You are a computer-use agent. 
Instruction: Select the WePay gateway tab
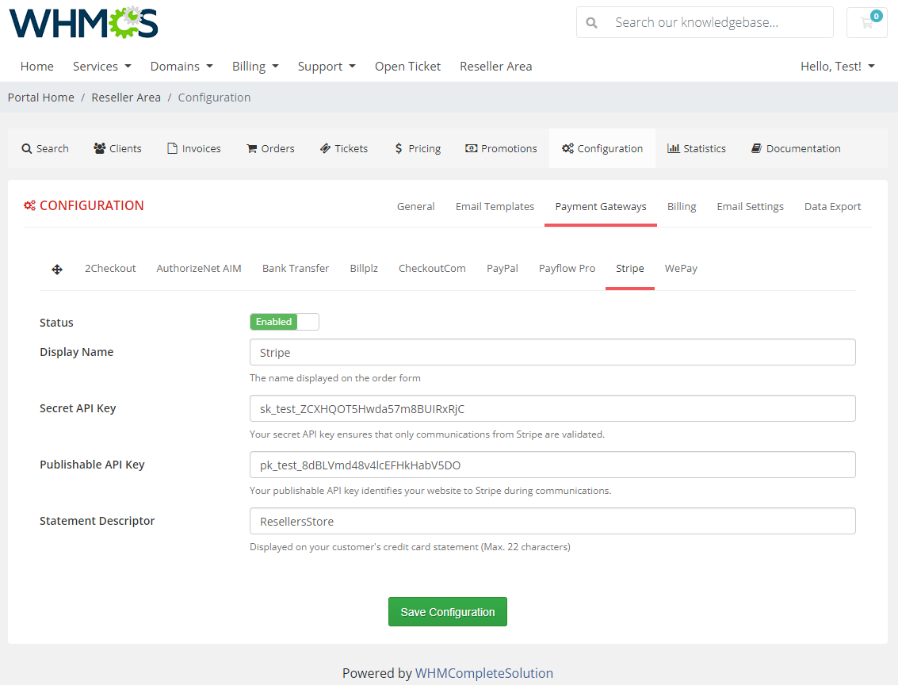[681, 268]
